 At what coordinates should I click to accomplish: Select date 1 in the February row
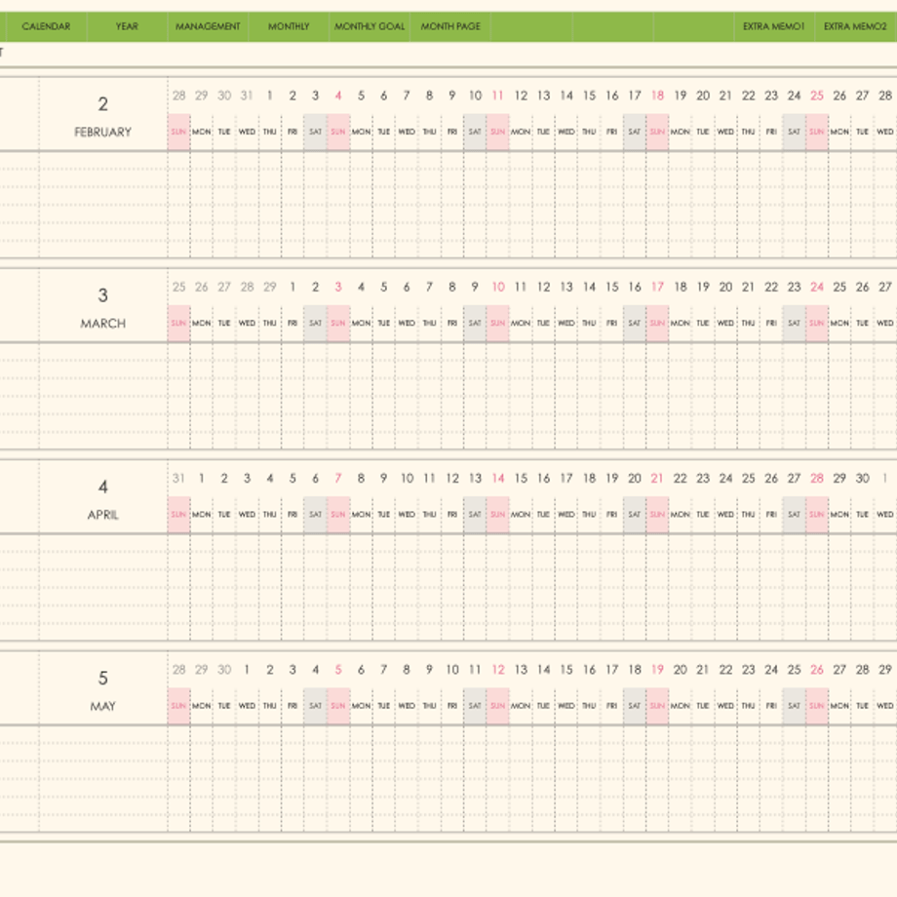[x=269, y=96]
